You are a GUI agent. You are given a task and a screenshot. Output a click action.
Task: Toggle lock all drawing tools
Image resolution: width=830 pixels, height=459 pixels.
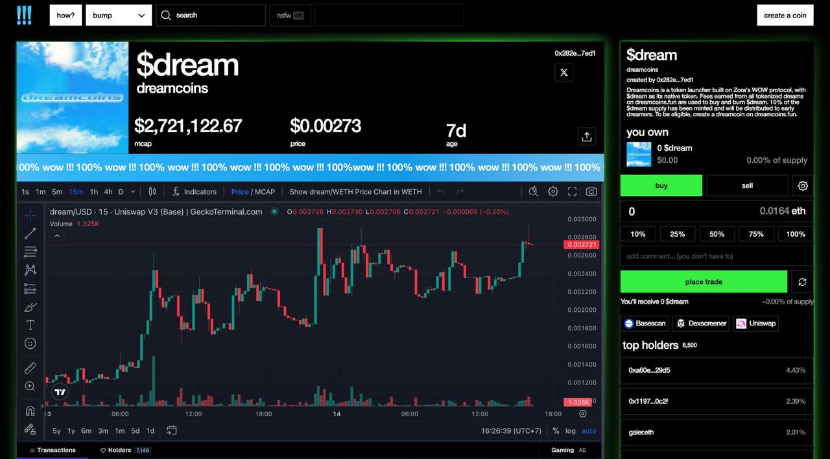[30, 429]
